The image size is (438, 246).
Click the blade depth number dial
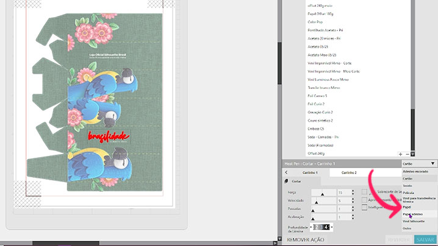[321, 227]
